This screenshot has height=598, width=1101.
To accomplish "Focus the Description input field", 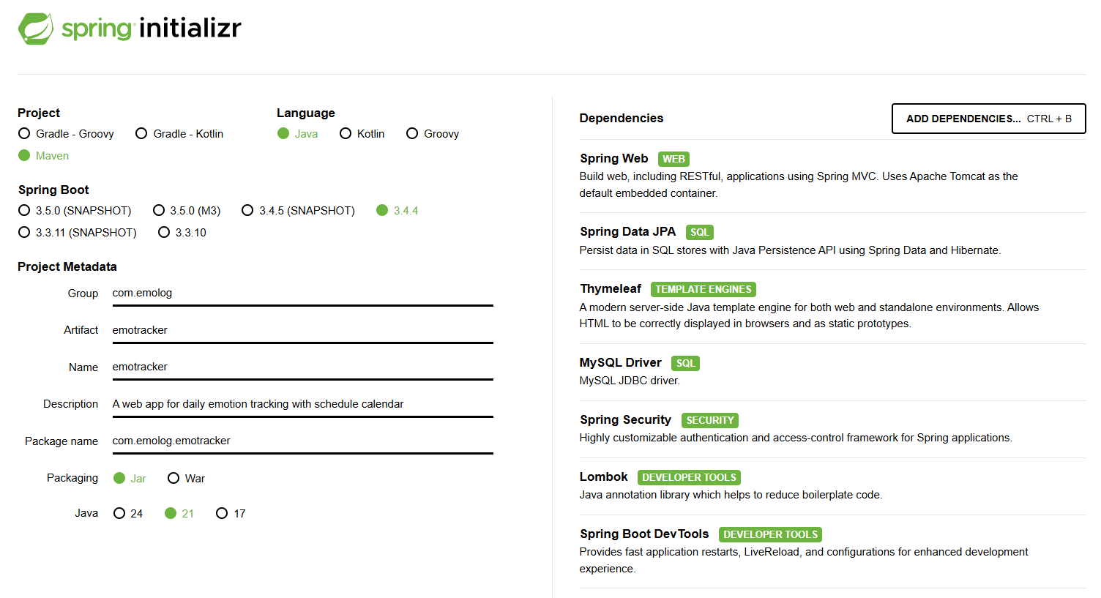I will [302, 405].
